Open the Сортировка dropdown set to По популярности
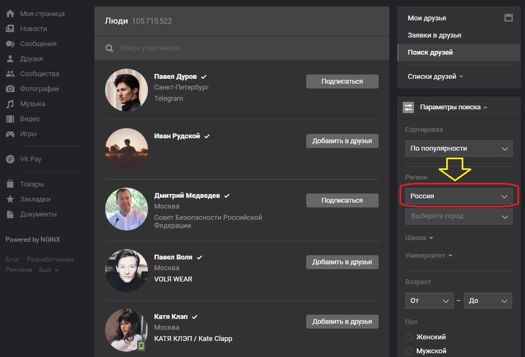525x357 pixels. 459,148
